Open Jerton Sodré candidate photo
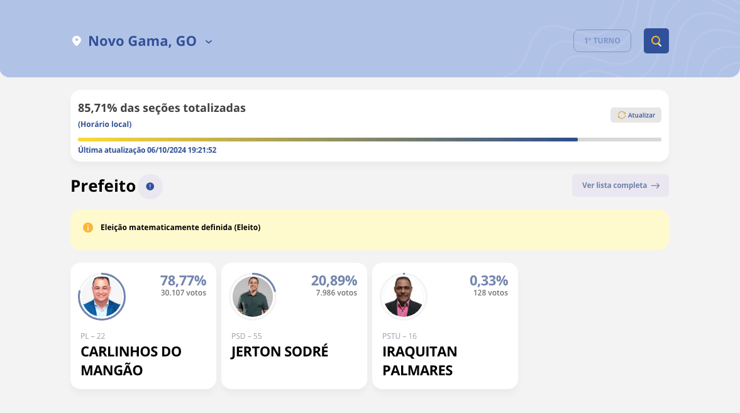 pyautogui.click(x=253, y=296)
